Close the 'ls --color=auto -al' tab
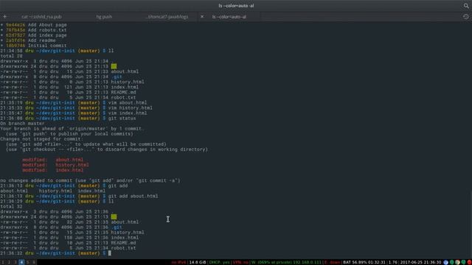This screenshot has width=472, height=265. click(202, 16)
